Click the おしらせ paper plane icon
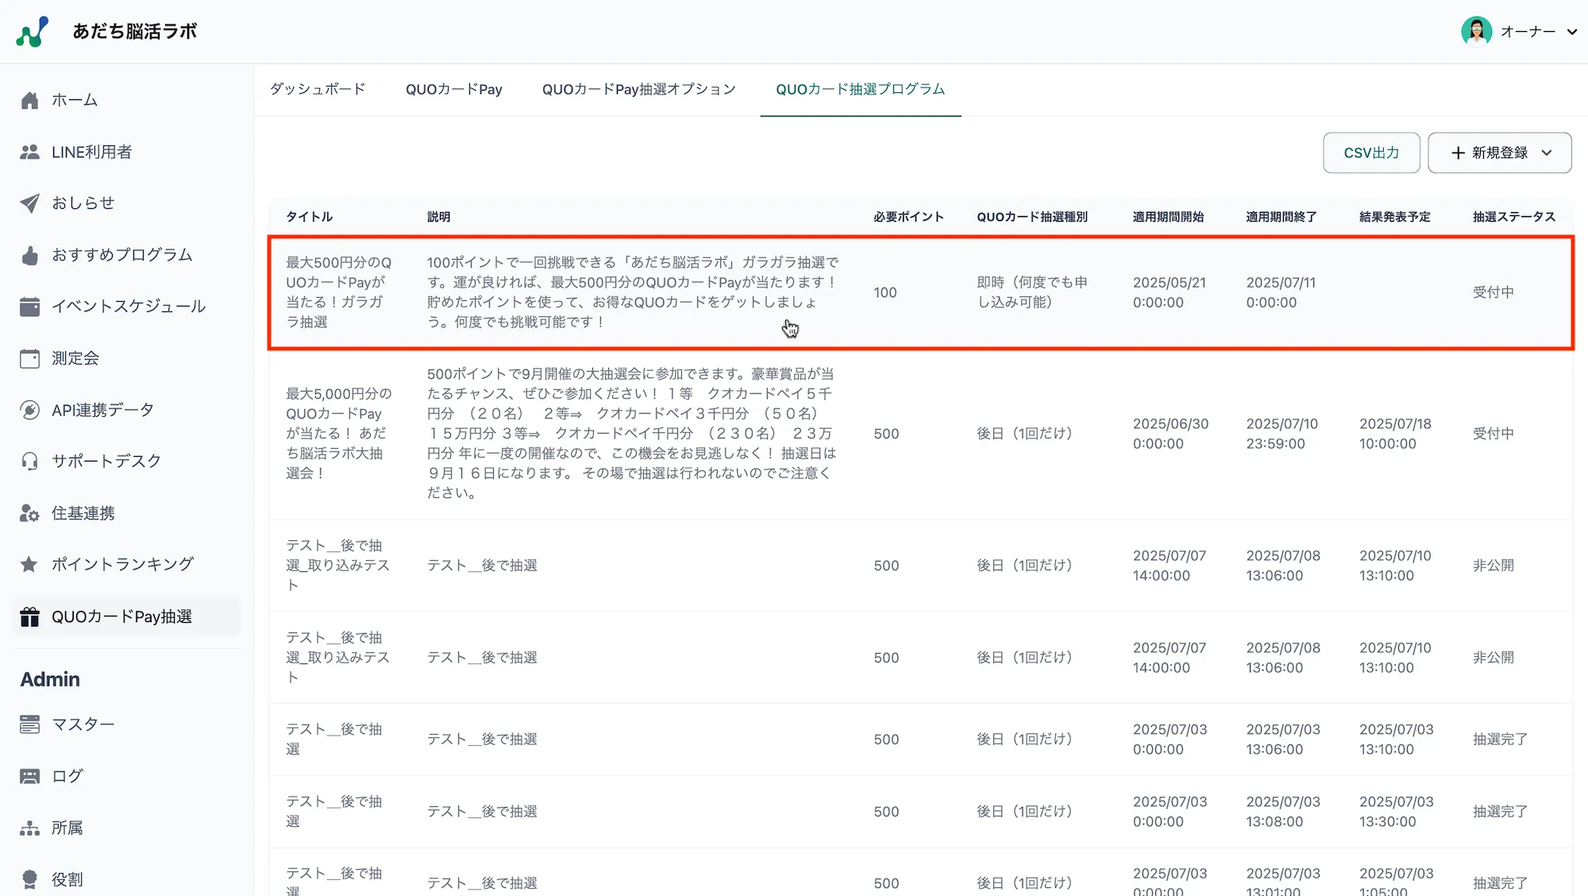 (30, 203)
